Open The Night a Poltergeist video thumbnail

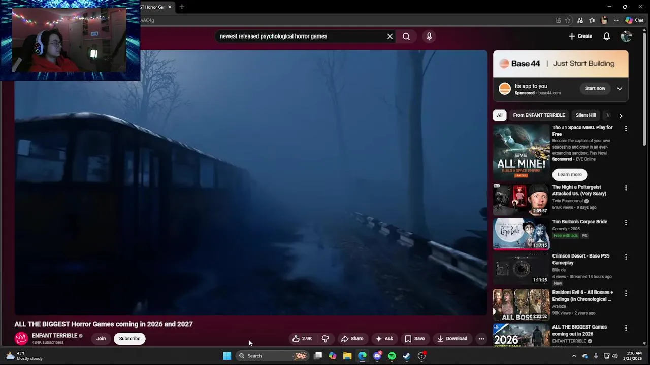(521, 199)
